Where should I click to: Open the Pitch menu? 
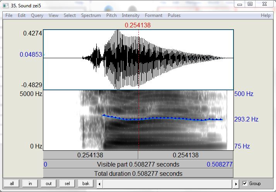[x=111, y=15]
